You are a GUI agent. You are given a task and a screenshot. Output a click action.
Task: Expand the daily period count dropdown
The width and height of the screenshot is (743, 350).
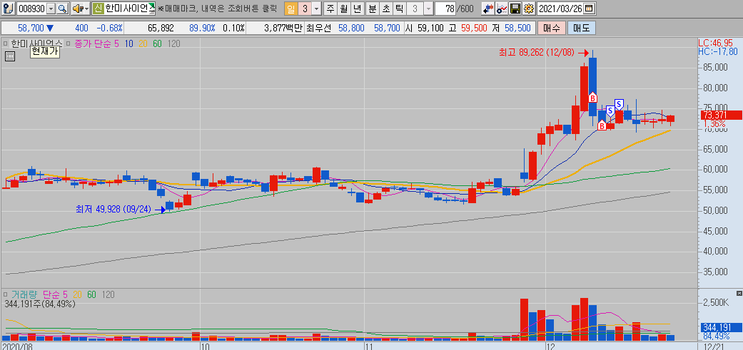pos(316,9)
